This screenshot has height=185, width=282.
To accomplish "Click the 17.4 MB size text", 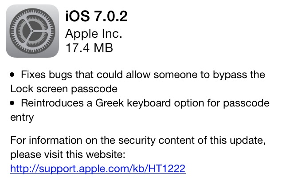I will pos(89,47).
